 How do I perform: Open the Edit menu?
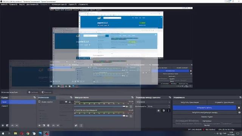point(13,5)
